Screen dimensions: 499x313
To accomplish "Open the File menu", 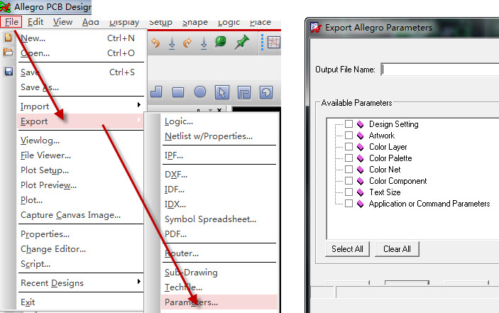I will coord(11,21).
